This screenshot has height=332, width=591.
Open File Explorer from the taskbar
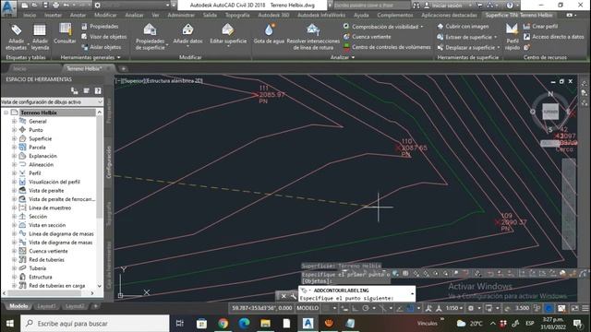coord(265,324)
